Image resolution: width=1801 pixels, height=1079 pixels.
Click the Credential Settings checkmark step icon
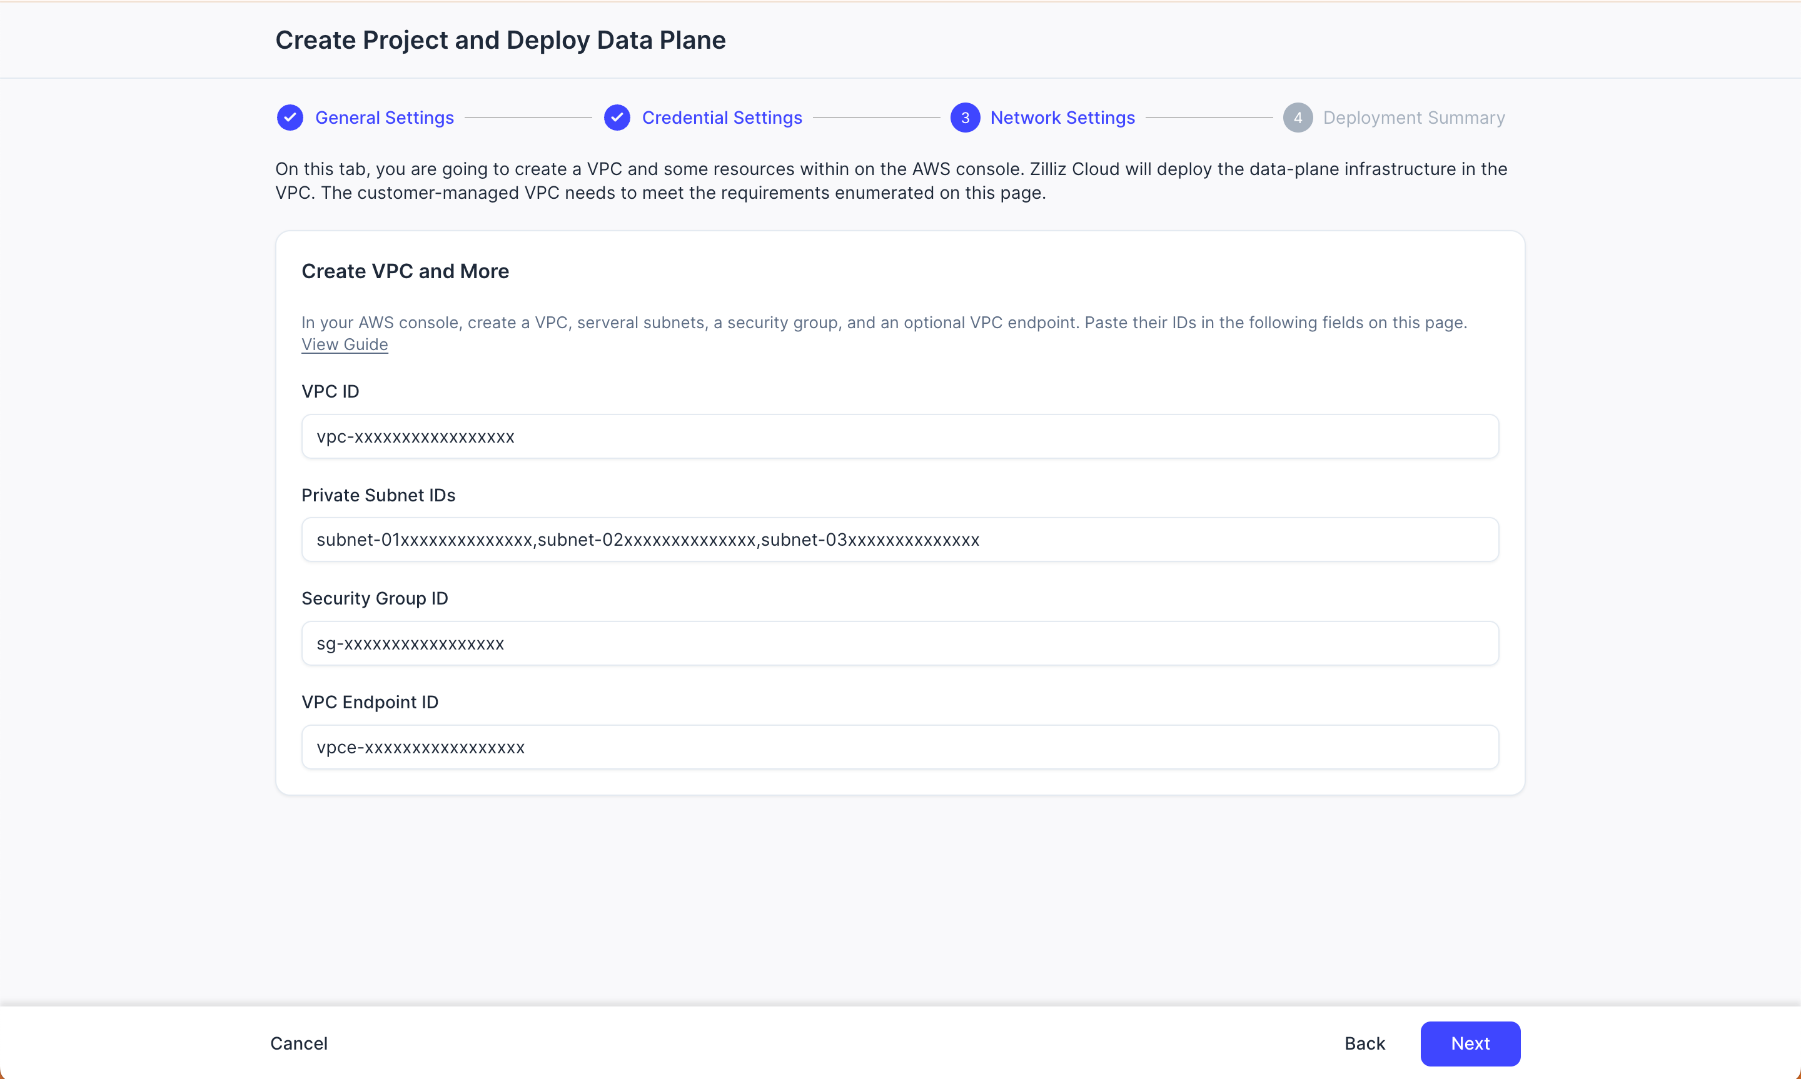pos(617,118)
